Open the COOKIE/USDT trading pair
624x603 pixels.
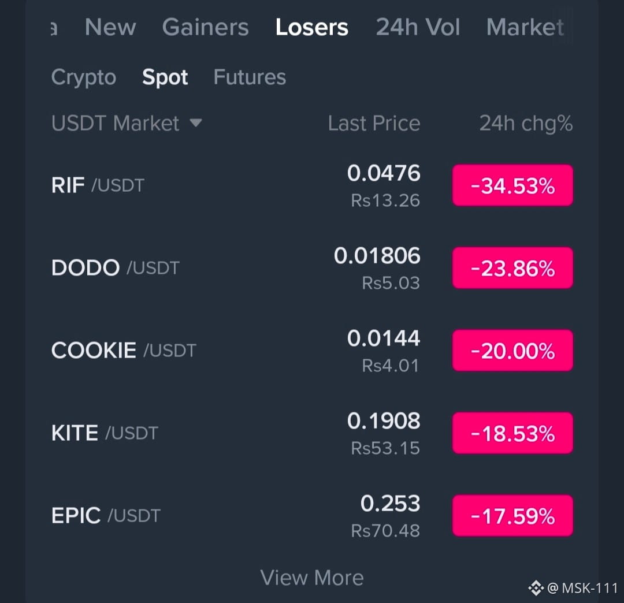point(312,351)
